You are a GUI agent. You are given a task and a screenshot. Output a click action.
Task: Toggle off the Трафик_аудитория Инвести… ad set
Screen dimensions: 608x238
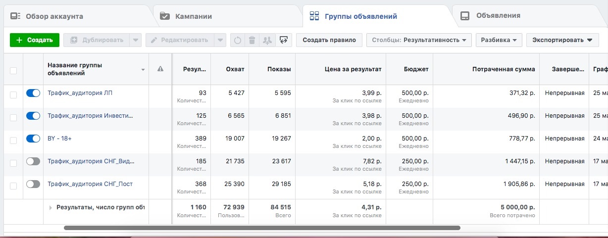[33, 116]
